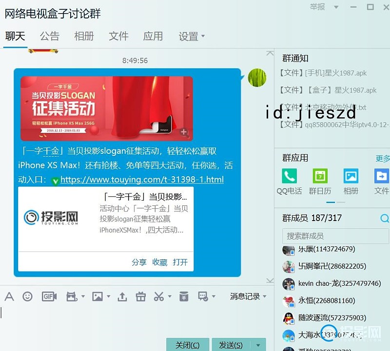Open dropdown arrow beside the chat bubble icon

[214, 296]
